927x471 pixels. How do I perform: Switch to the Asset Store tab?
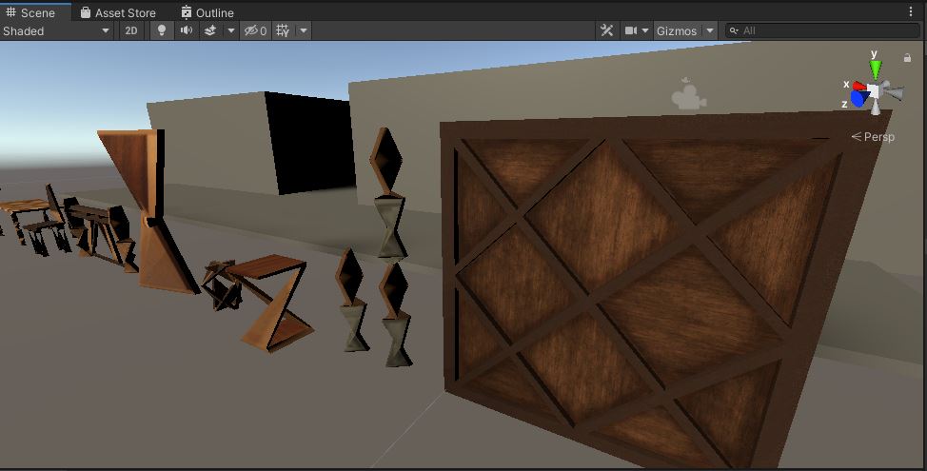click(x=118, y=12)
